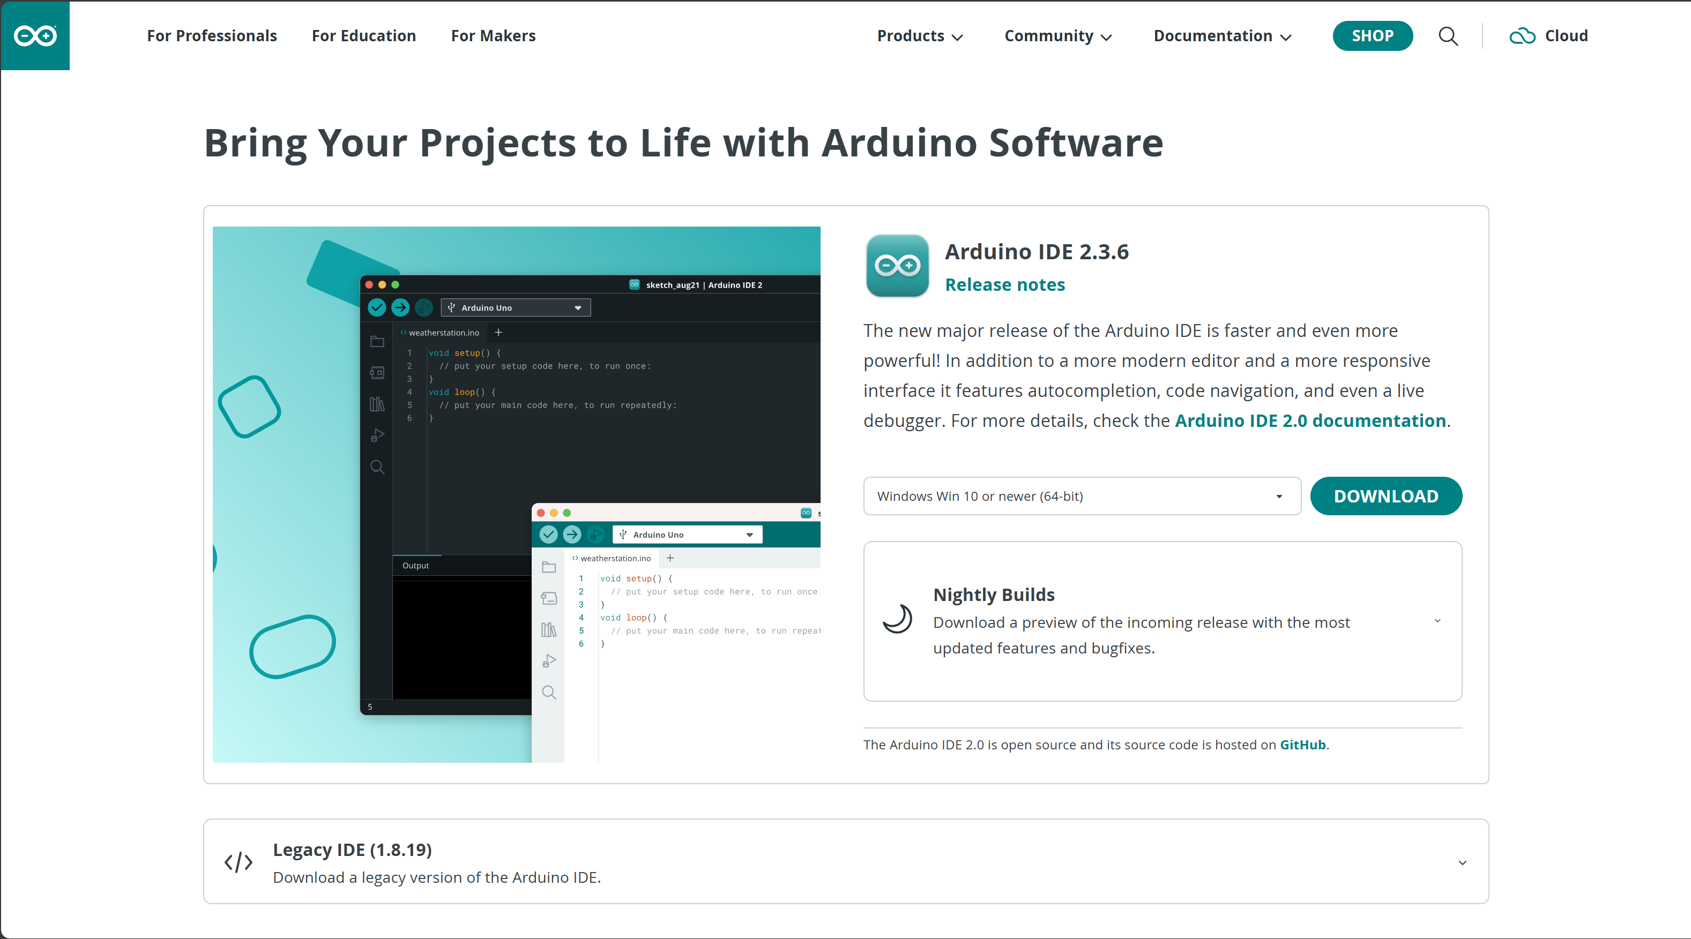
Task: Click the Cloud icon in the header
Action: [1522, 36]
